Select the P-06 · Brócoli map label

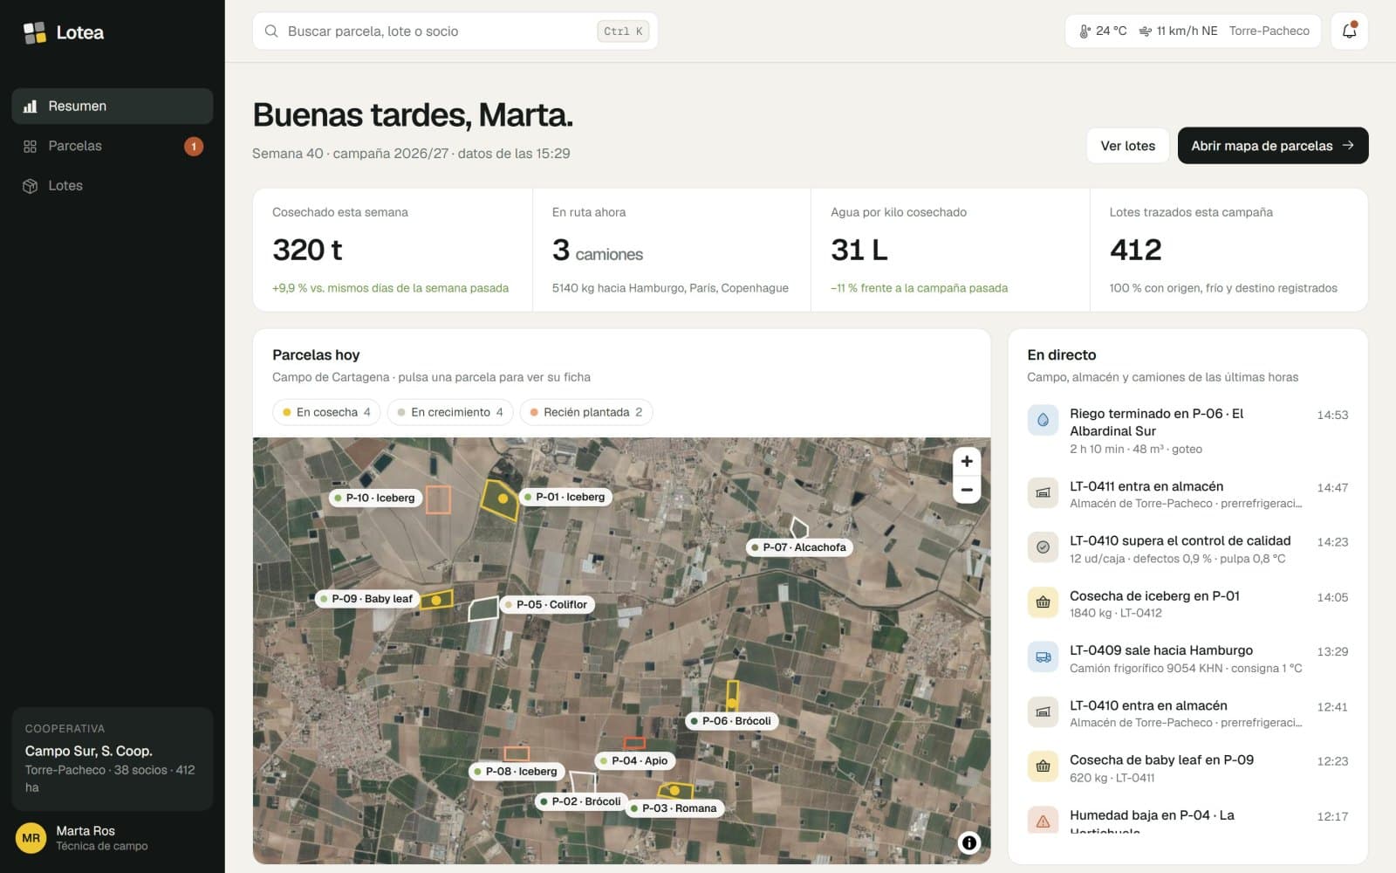pyautogui.click(x=733, y=721)
